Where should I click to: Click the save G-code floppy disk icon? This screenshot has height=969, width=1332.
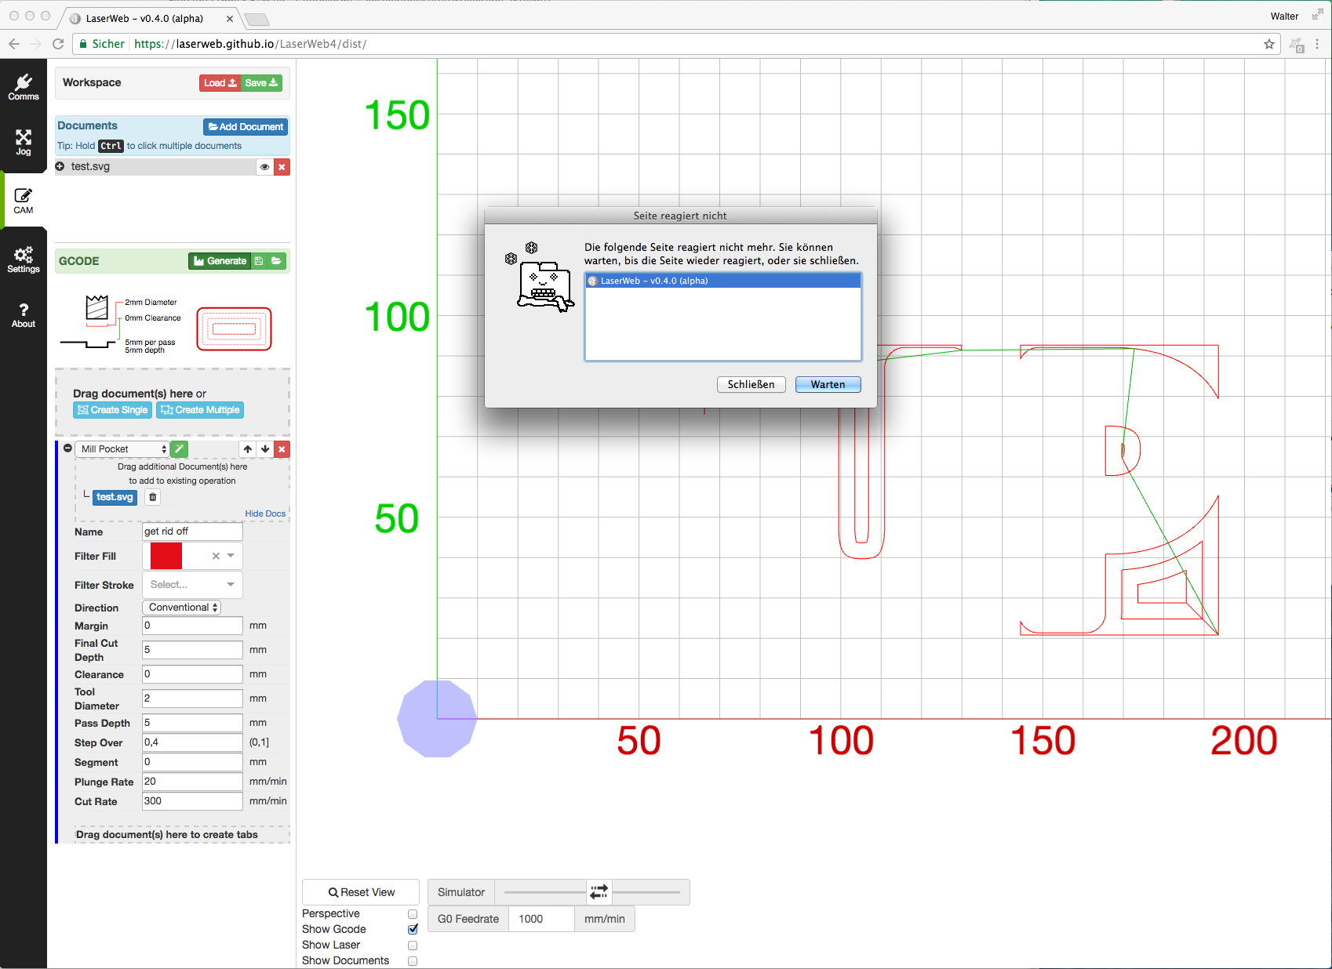click(x=259, y=261)
